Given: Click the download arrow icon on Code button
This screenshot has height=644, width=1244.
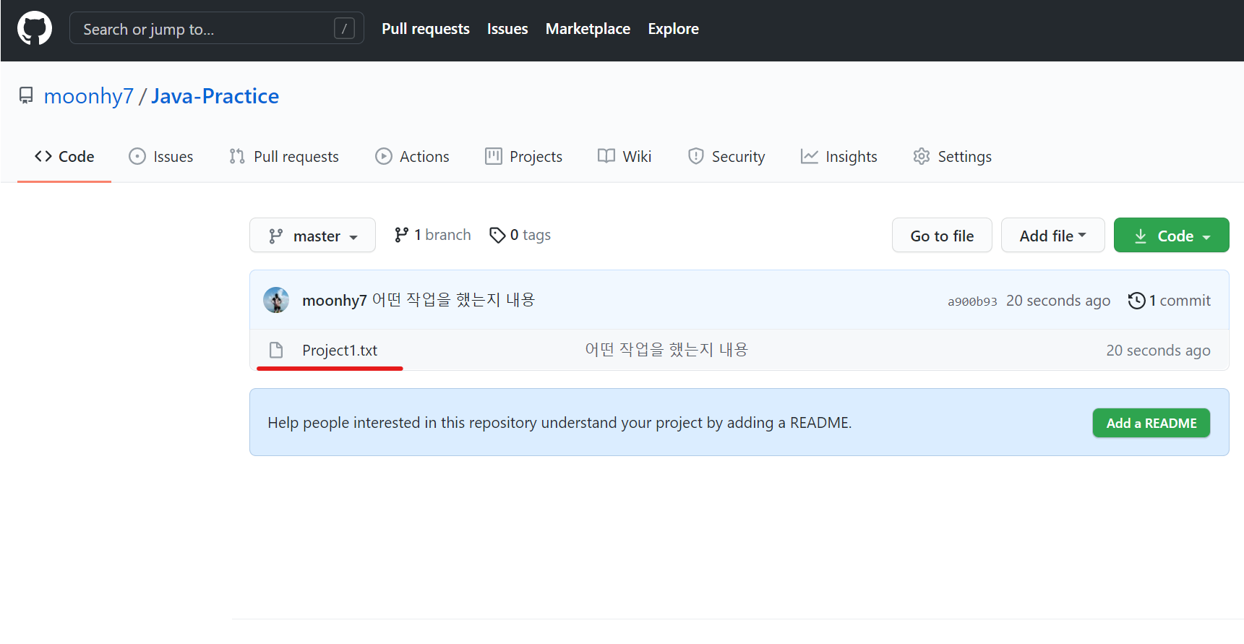Looking at the screenshot, I should click(1141, 236).
